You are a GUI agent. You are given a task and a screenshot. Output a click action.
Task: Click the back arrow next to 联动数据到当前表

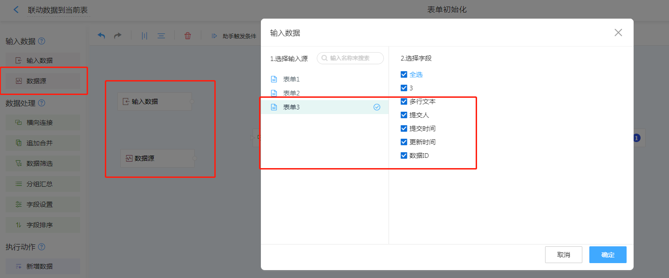pyautogui.click(x=16, y=10)
